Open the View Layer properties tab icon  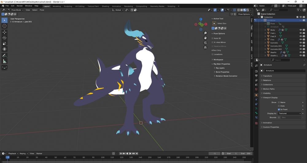pyautogui.click(x=256, y=80)
